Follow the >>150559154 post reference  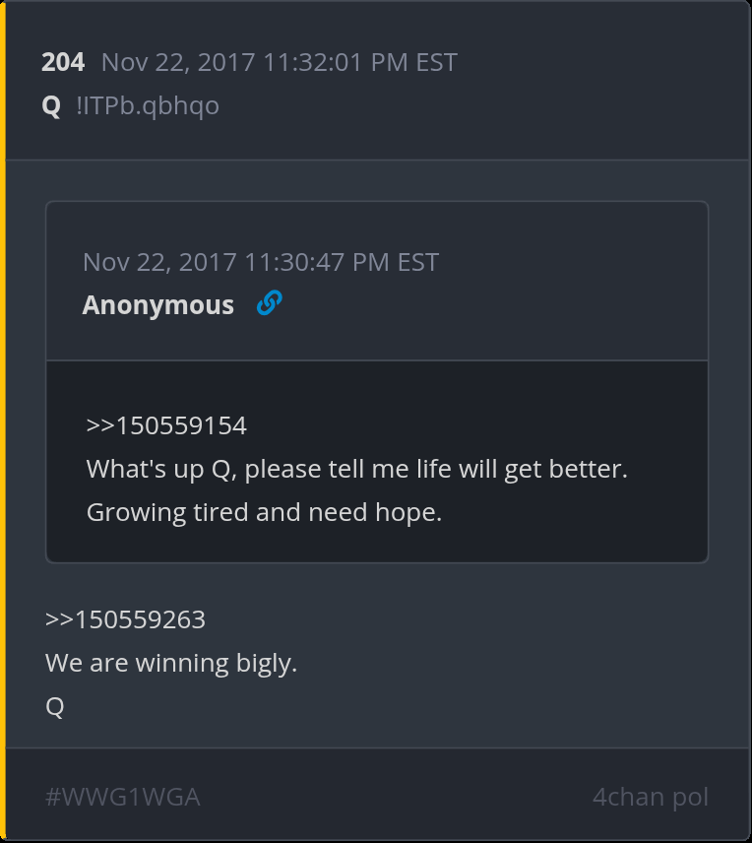click(x=166, y=425)
